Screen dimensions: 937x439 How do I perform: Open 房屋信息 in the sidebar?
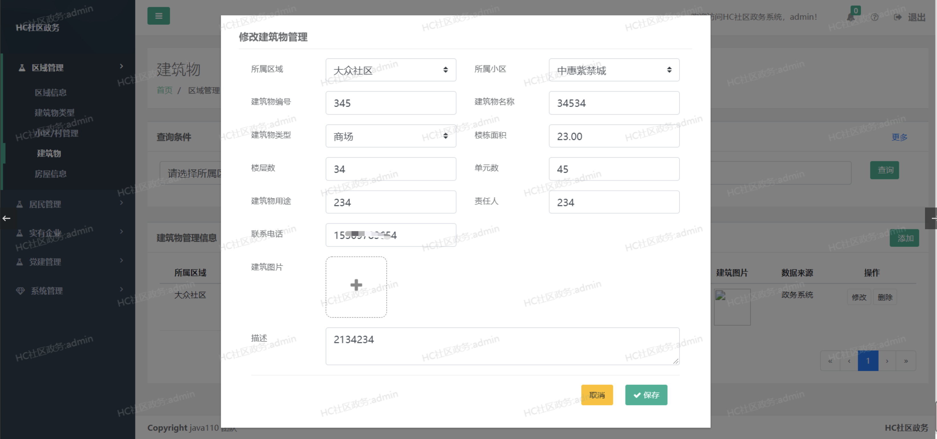[51, 174]
